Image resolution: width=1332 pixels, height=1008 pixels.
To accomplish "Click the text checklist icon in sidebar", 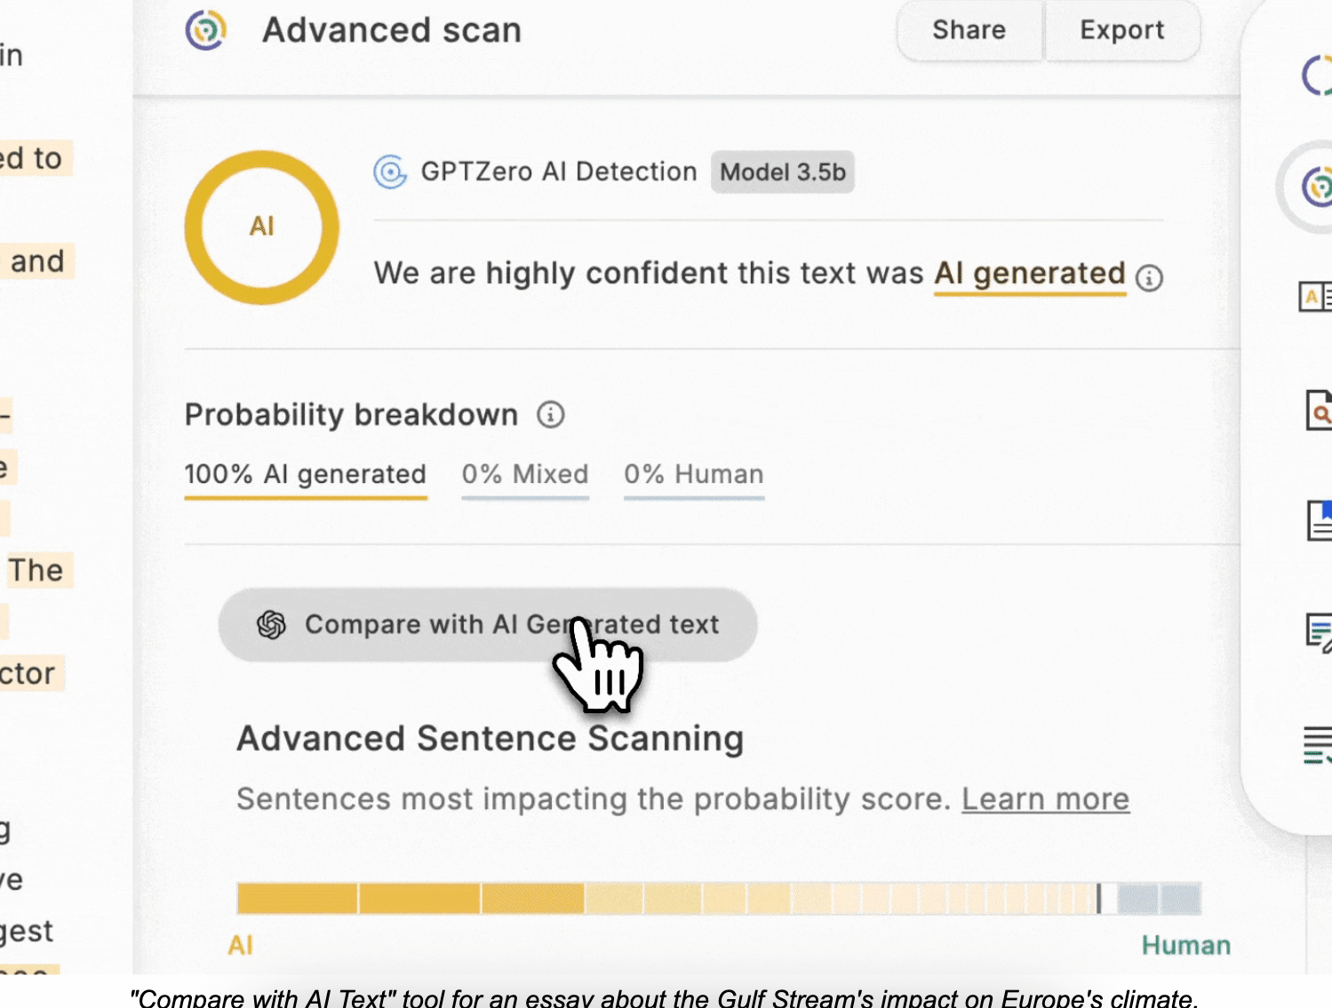I will click(1319, 744).
